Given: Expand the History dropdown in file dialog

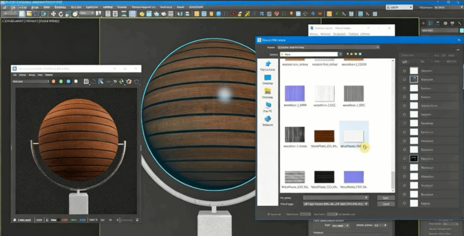Looking at the screenshot, I should [x=377, y=47].
